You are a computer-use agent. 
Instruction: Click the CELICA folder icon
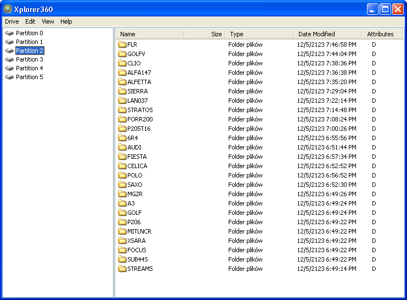(122, 166)
